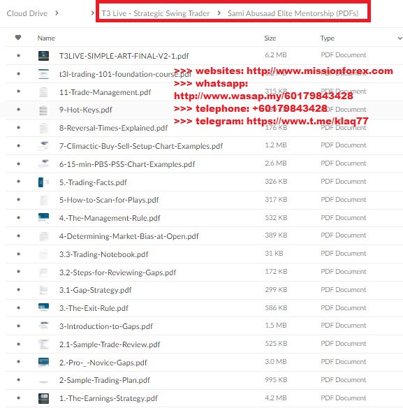This screenshot has width=403, height=408.
Task: Select file name 7-Climactic-Buy-Sell-Setup-Chart-Examples.pdf
Action: click(x=141, y=146)
